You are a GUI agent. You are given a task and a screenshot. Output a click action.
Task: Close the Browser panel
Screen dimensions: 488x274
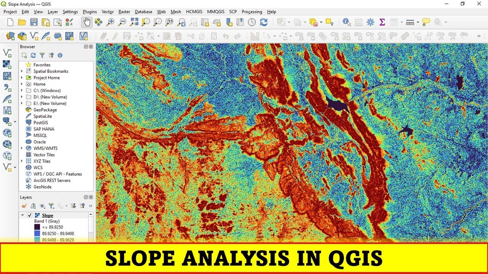pos(91,47)
